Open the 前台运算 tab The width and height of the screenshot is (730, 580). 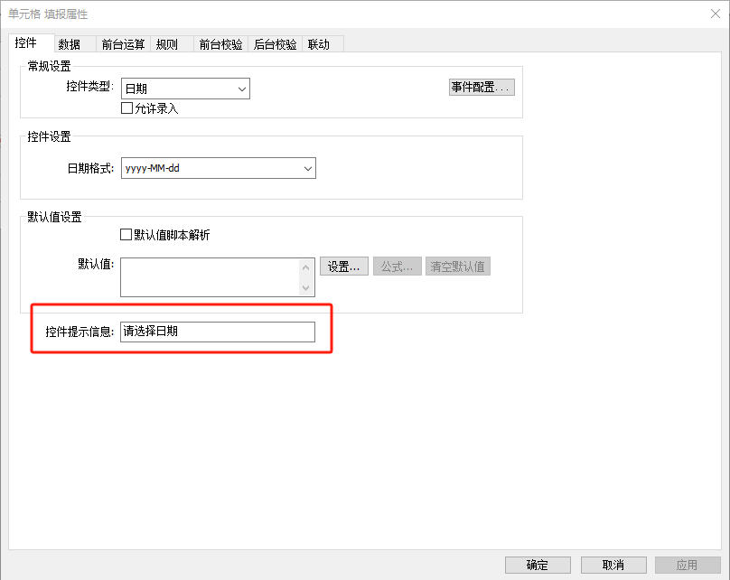123,44
